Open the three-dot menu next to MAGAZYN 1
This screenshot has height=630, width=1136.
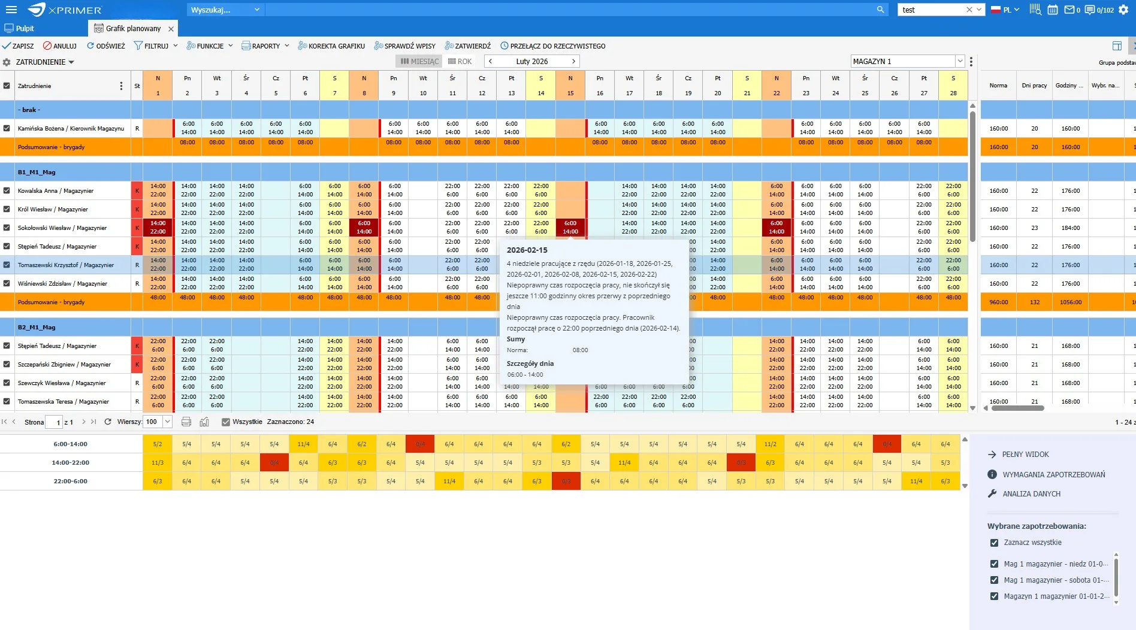[971, 62]
